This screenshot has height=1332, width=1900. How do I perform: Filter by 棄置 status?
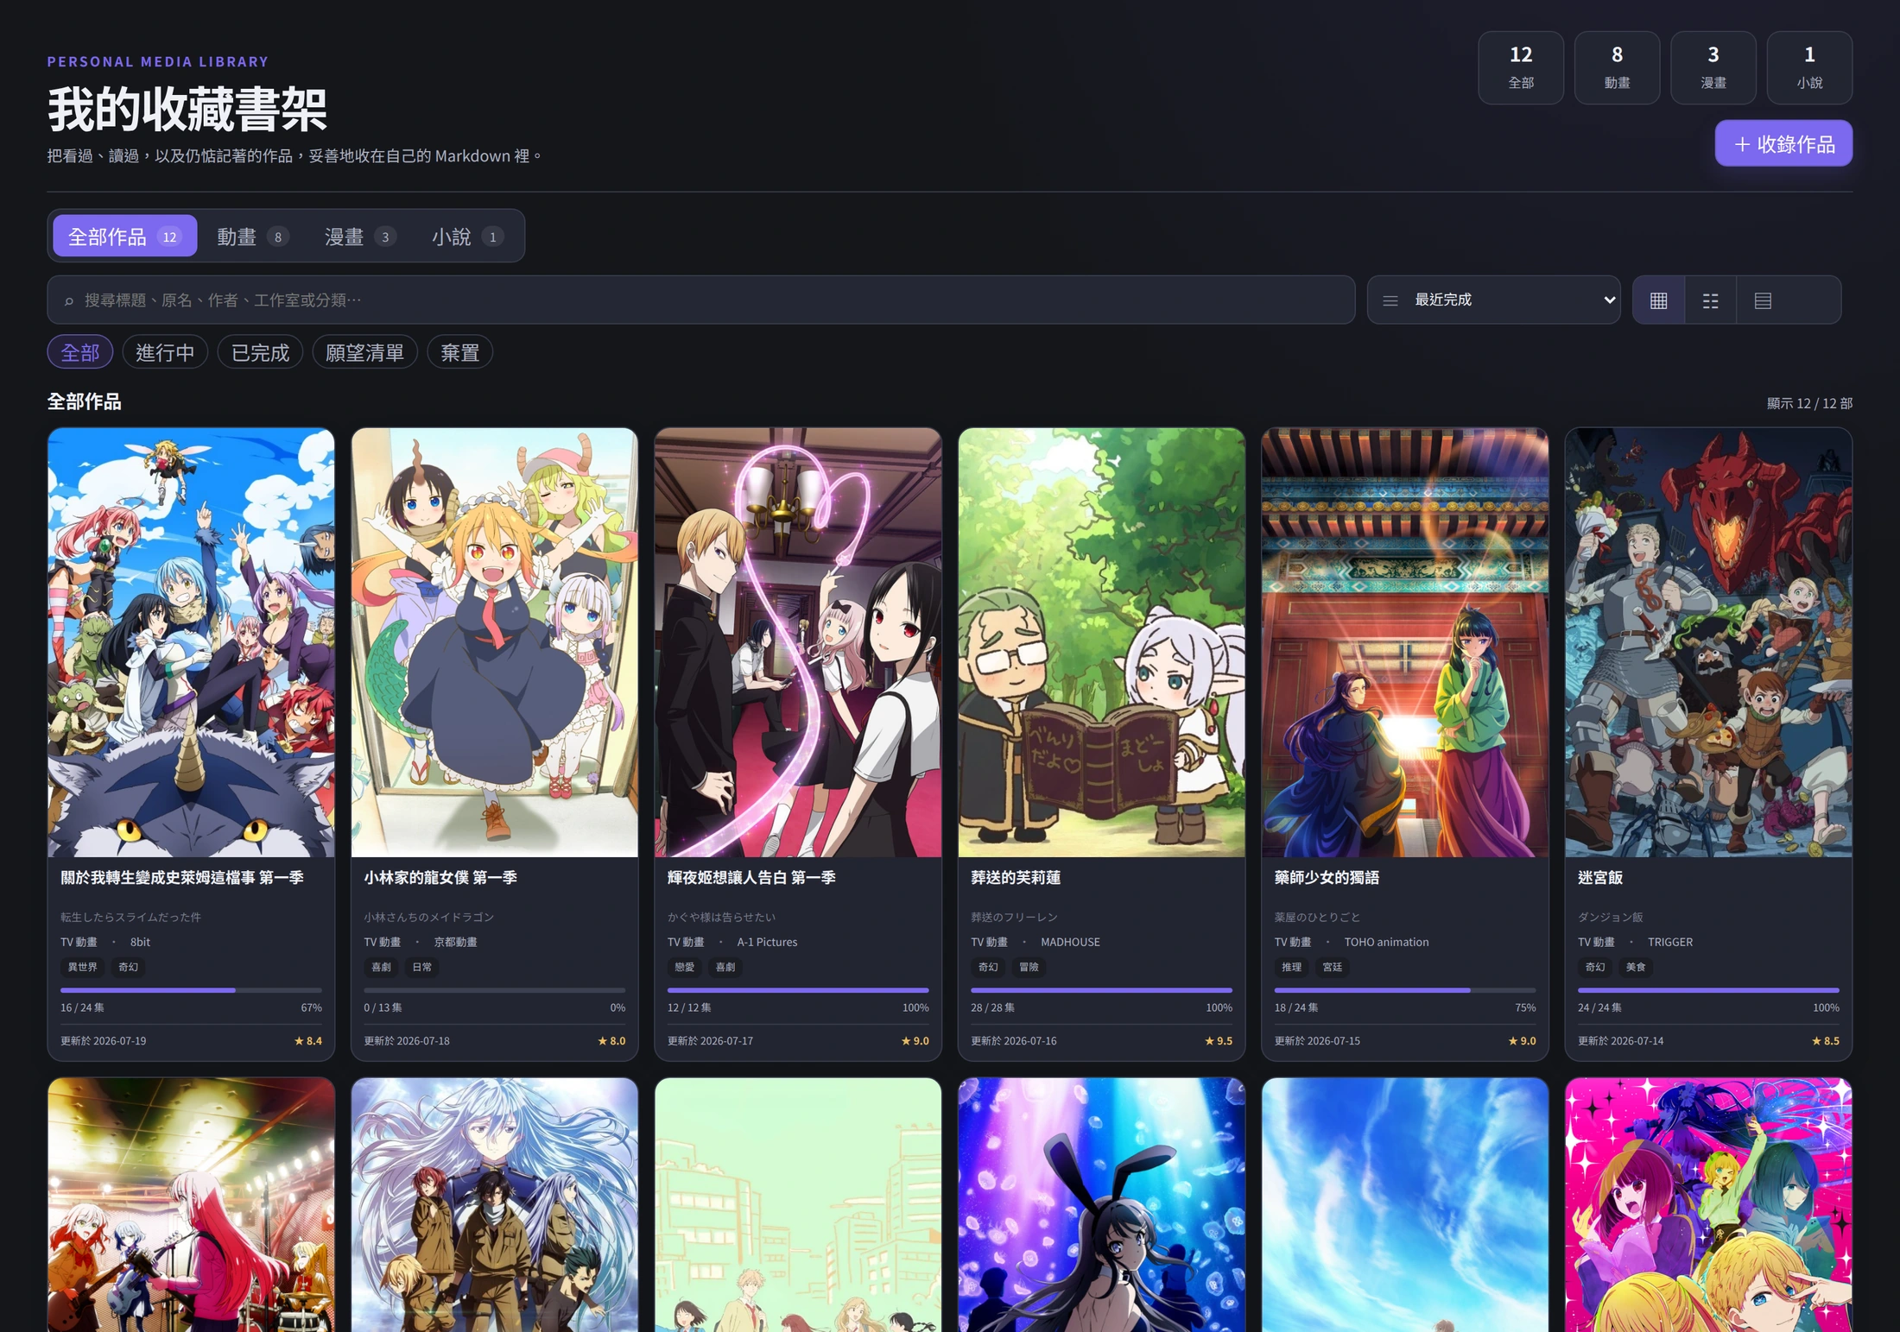[x=459, y=352]
